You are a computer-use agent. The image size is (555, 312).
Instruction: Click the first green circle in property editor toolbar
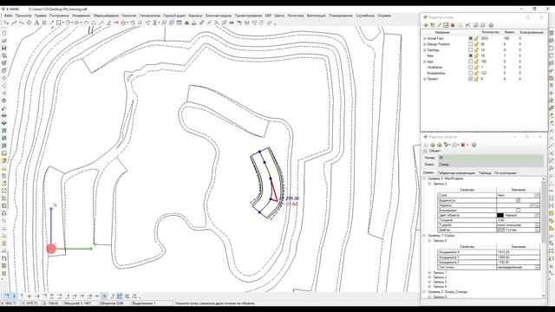pyautogui.click(x=433, y=145)
